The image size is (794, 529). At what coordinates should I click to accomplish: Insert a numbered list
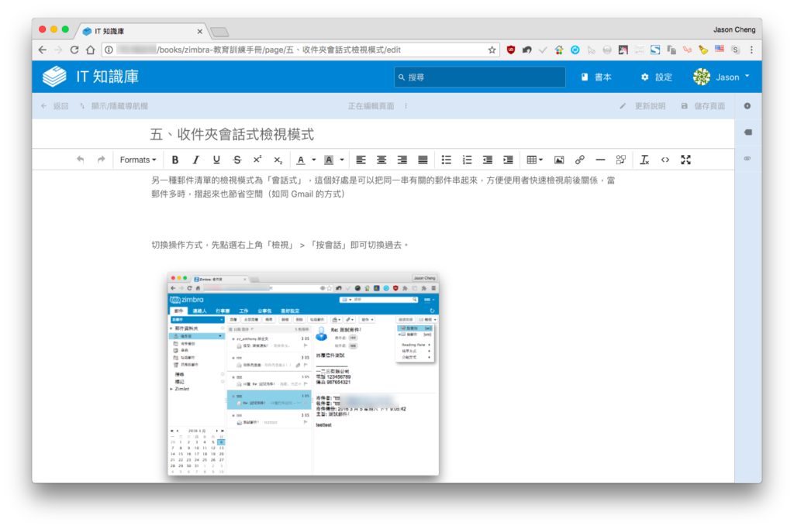pyautogui.click(x=467, y=160)
